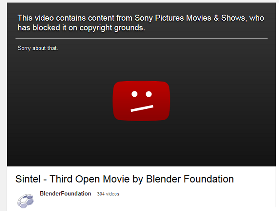The width and height of the screenshot is (279, 211).
Task: Open the BlenderFoundation channel avatar
Action: [x=25, y=201]
